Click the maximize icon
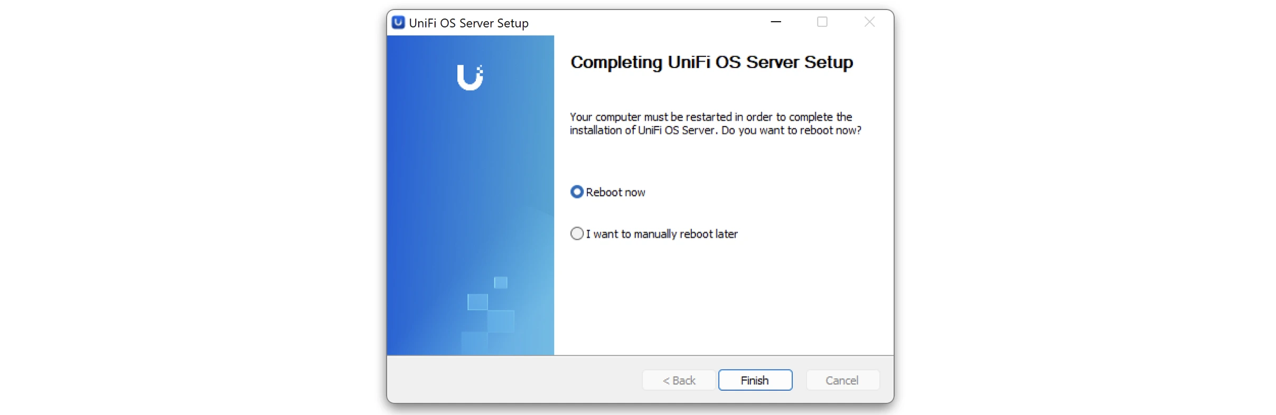The height and width of the screenshot is (415, 1276). point(822,22)
